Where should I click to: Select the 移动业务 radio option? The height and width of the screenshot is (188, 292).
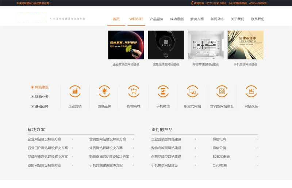click(x=32, y=97)
